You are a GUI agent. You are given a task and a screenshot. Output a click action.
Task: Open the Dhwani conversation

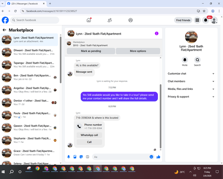pos(29,52)
